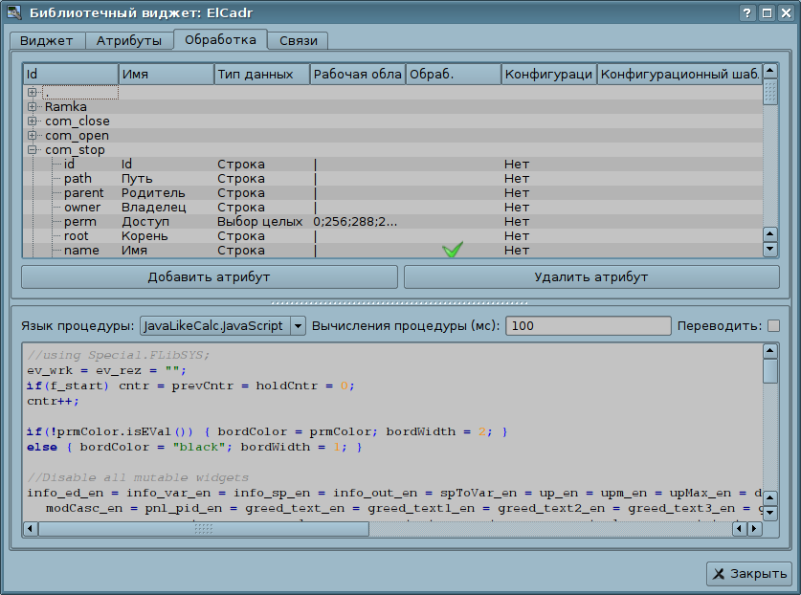Click the green checkmark in name row
The height and width of the screenshot is (595, 801).
[x=453, y=250]
